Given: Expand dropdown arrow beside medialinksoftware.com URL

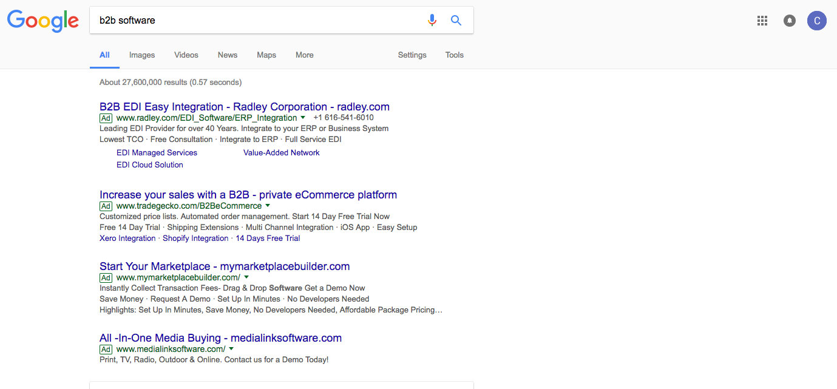Looking at the screenshot, I should point(231,349).
